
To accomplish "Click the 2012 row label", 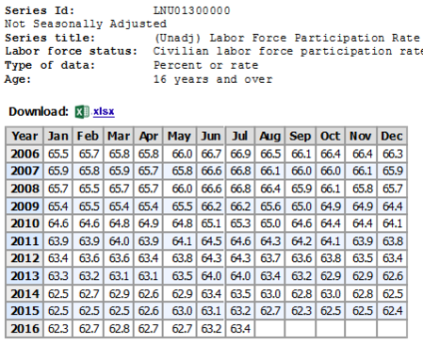I will pyautogui.click(x=24, y=258).
